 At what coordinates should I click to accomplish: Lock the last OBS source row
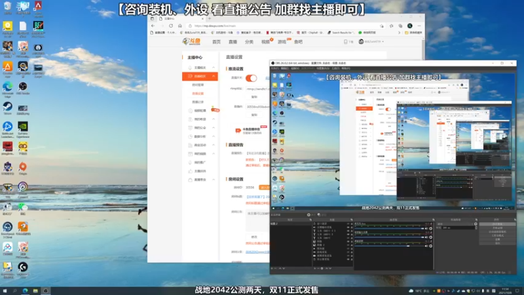click(352, 259)
